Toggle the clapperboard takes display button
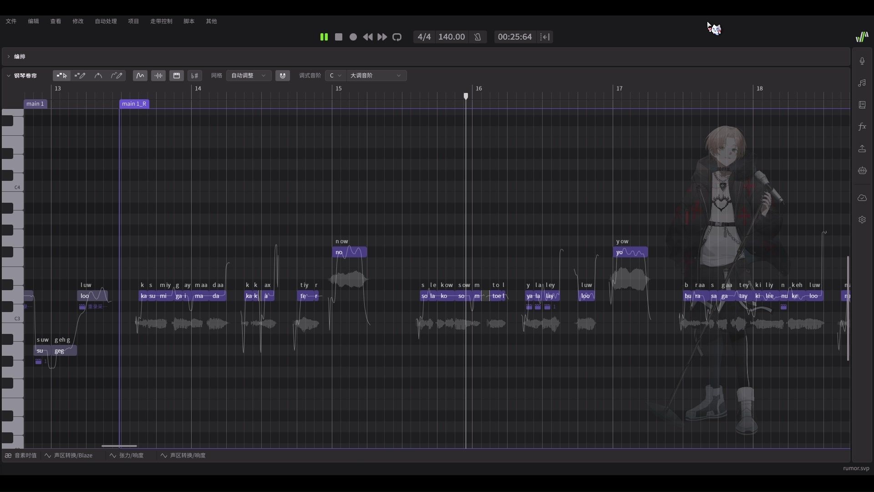The height and width of the screenshot is (492, 874). tap(177, 76)
